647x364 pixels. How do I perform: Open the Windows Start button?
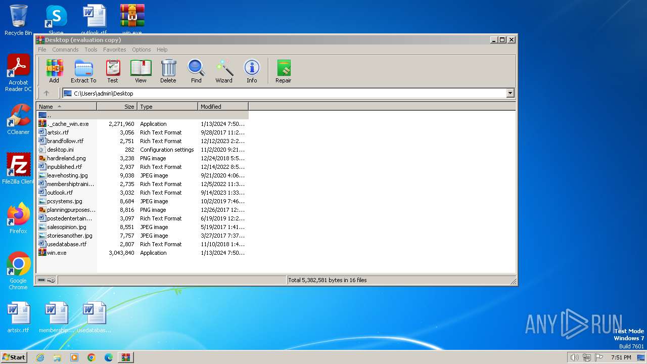pos(14,357)
